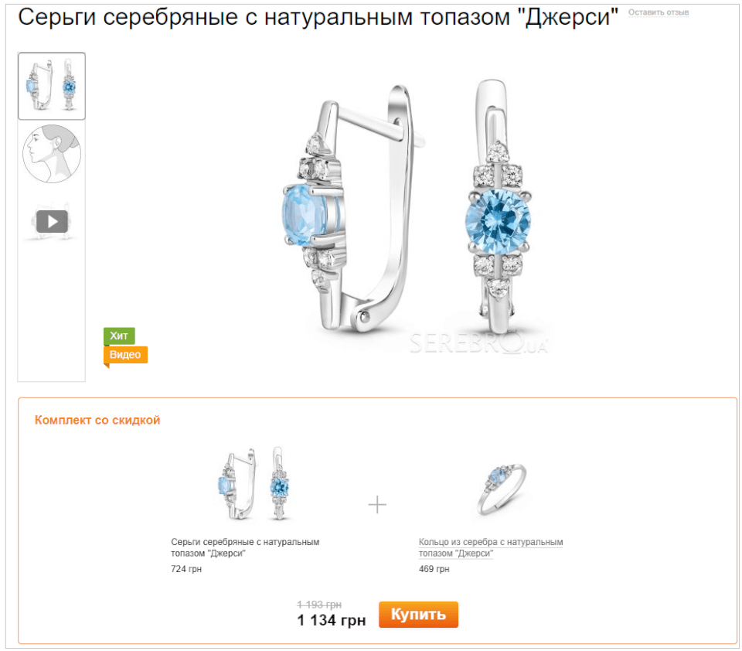Image resolution: width=742 pixels, height=651 pixels.
Task: Click the plus sign between set items
Action: 377,505
